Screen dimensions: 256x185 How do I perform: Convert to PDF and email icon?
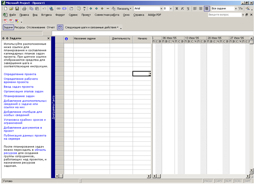pos(11,21)
